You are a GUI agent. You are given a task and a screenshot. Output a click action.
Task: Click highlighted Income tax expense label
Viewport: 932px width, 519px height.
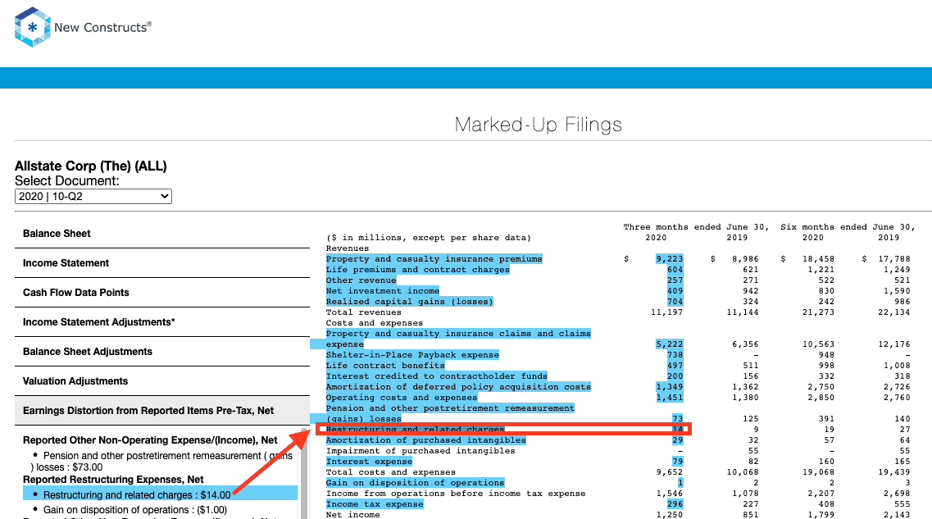[375, 504]
